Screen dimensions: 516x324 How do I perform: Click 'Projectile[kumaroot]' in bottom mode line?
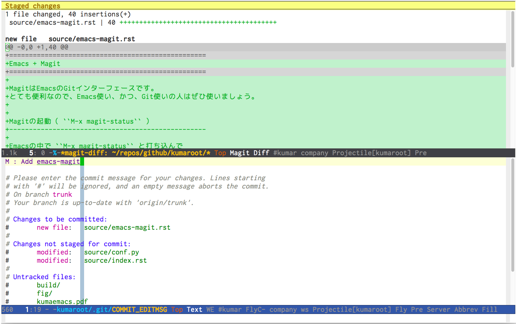point(352,309)
